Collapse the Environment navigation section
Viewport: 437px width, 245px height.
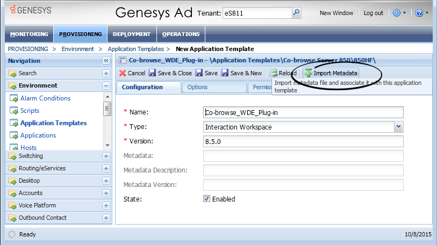click(x=106, y=85)
